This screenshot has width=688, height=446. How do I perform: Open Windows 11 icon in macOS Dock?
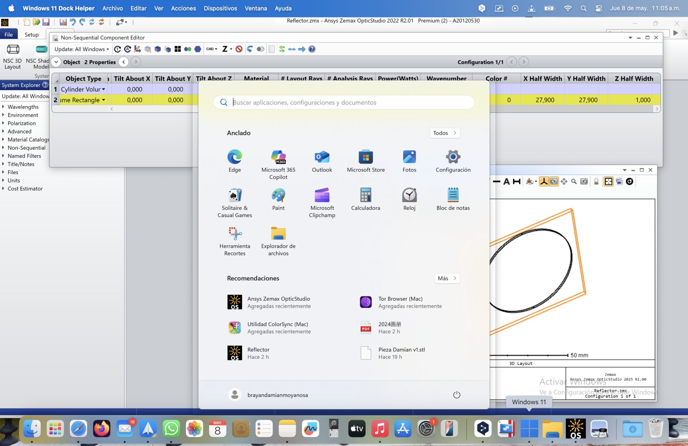coord(529,428)
